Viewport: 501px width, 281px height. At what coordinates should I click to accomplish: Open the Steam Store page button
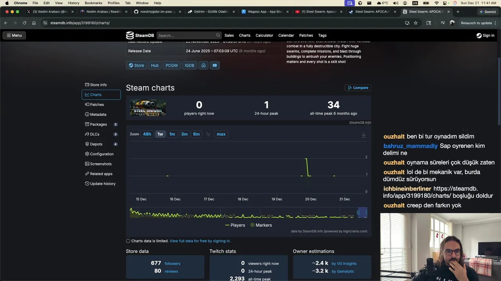pyautogui.click(x=136, y=66)
